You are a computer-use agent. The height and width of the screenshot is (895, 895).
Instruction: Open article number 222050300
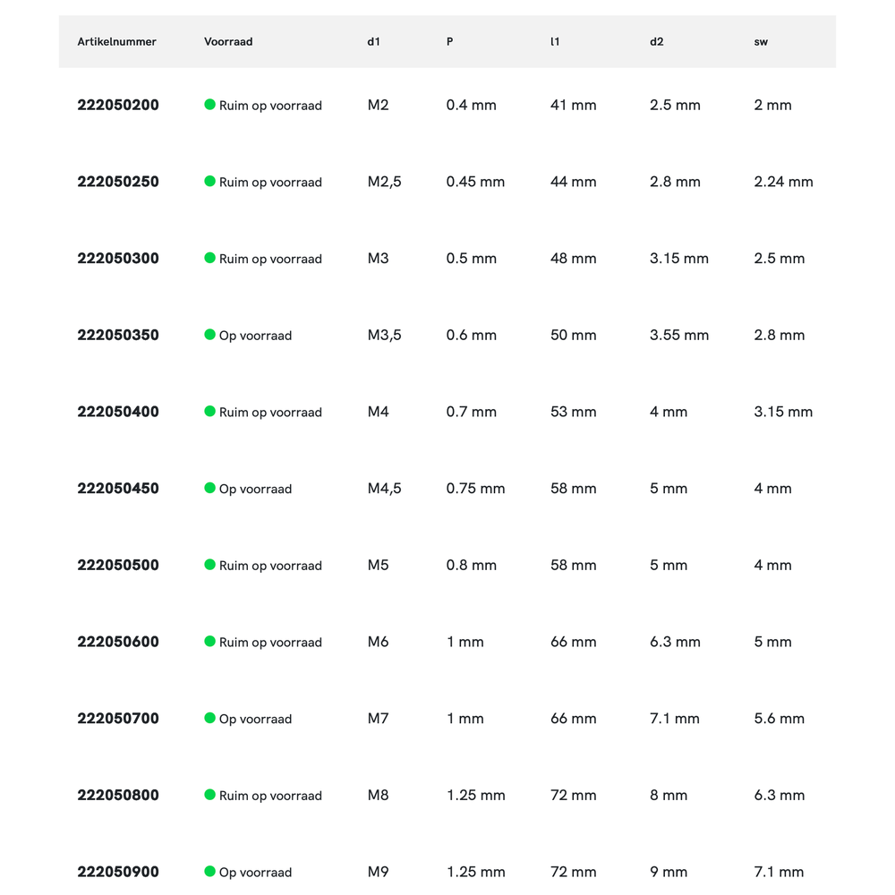coord(118,259)
